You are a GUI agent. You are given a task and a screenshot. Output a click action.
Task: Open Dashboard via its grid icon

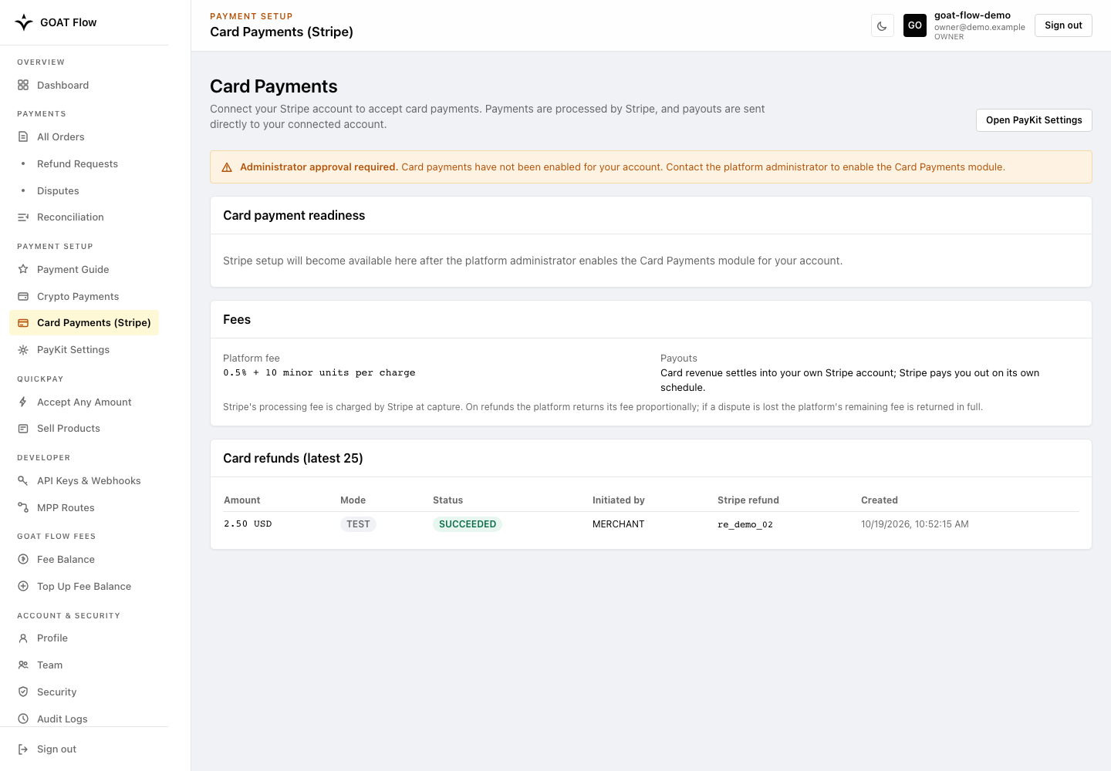(23, 86)
